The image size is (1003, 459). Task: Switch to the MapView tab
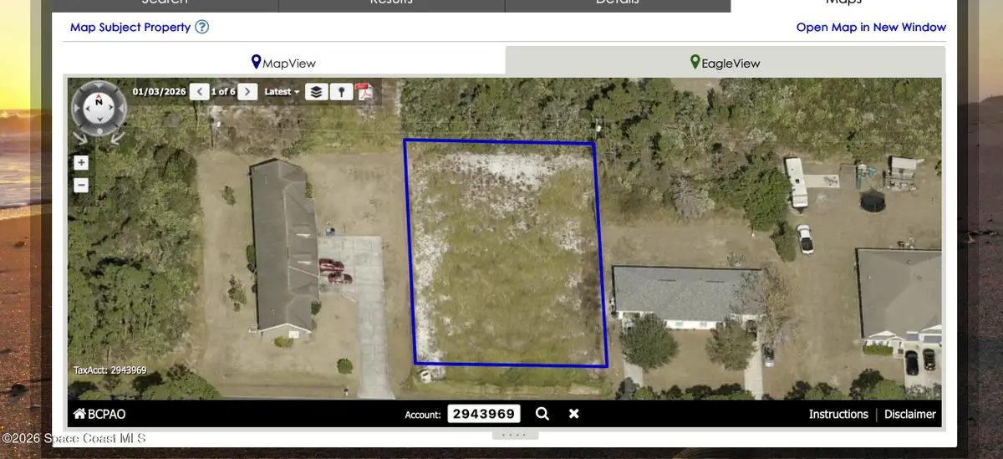[284, 62]
